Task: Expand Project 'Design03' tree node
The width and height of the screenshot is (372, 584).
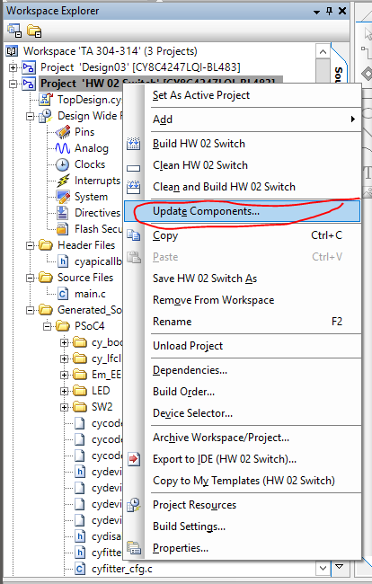Action: (x=13, y=67)
